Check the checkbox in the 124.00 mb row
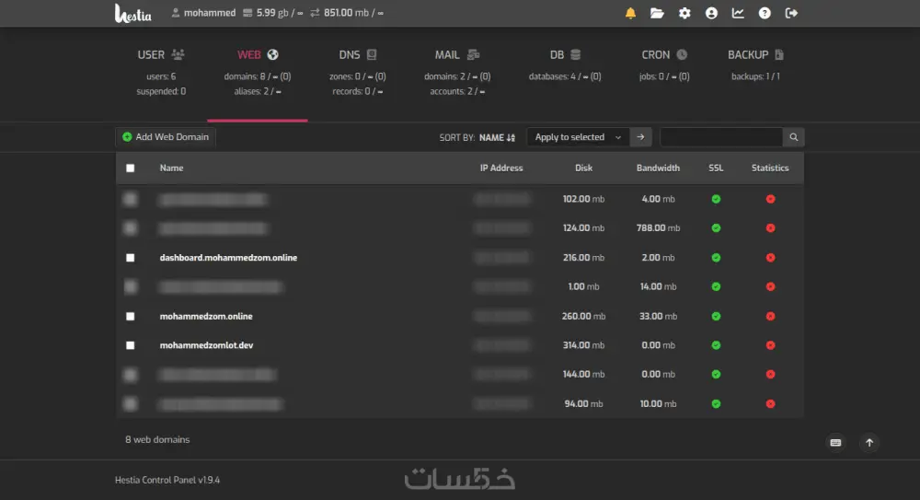The height and width of the screenshot is (500, 920). (x=131, y=228)
